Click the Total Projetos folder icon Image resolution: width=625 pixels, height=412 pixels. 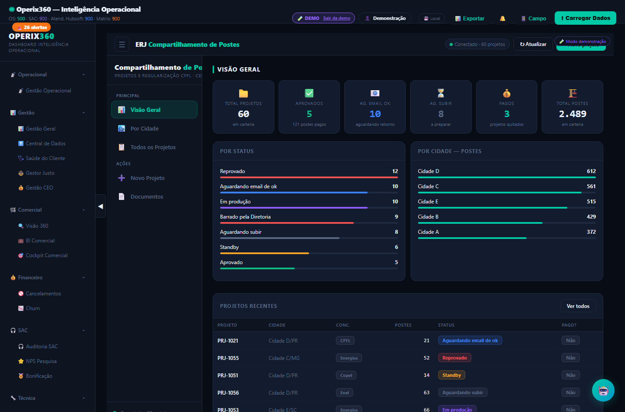coord(243,93)
